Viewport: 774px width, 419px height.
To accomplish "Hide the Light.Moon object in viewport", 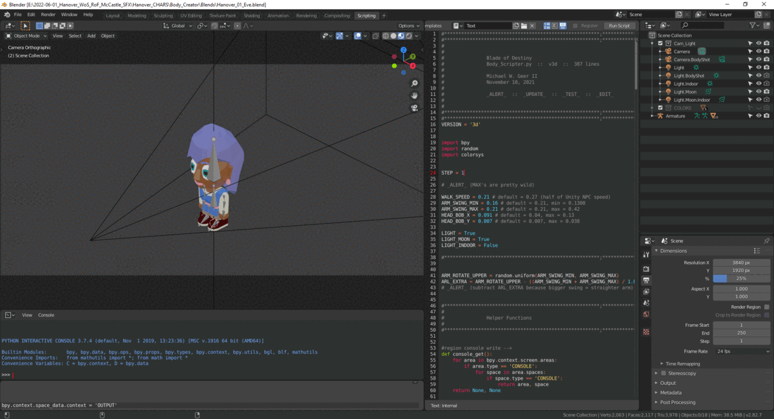I will tap(759, 92).
